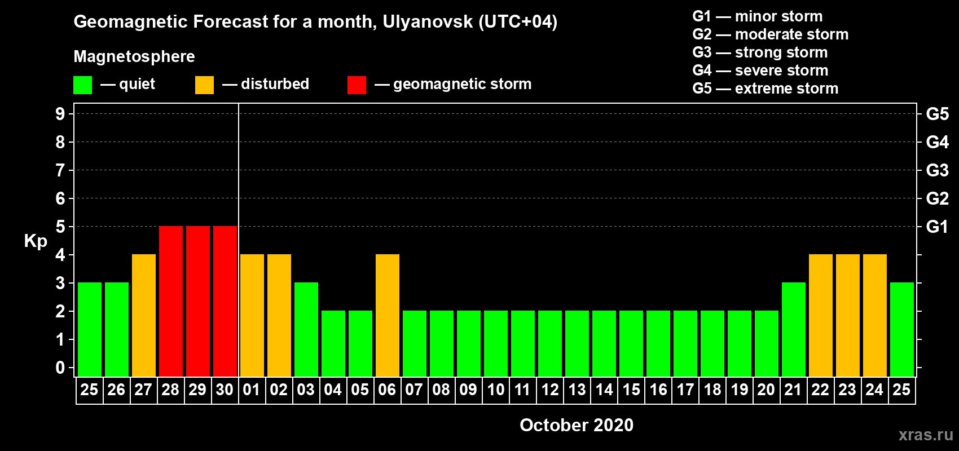
Task: Click the red bar for day 30
Action: [225, 301]
